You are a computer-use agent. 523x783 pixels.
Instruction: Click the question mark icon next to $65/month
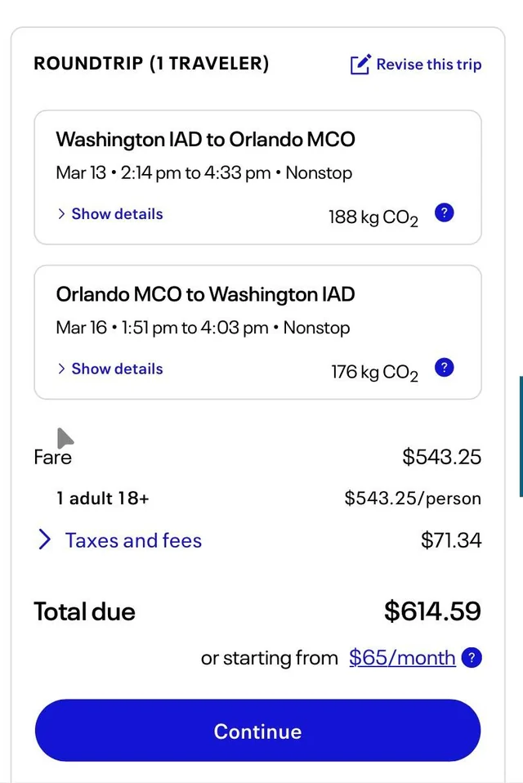pos(472,658)
